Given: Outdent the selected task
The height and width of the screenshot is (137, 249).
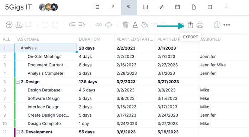Looking at the screenshot, I should (x=72, y=25).
